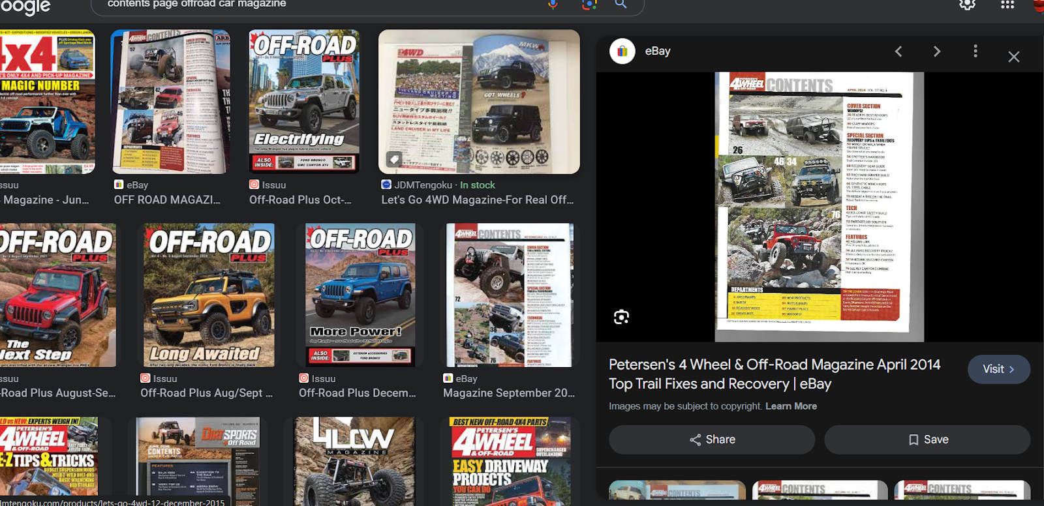The image size is (1044, 506).
Task: Open the settings gear icon
Action: (967, 4)
